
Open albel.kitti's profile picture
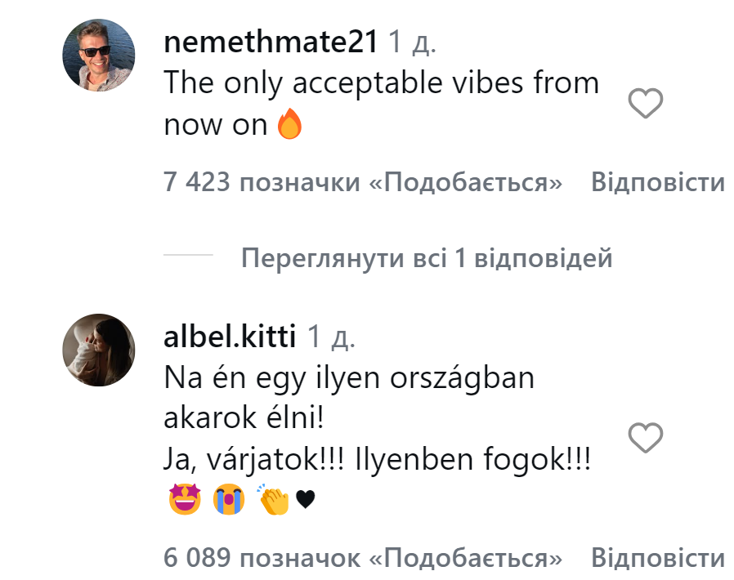point(99,349)
